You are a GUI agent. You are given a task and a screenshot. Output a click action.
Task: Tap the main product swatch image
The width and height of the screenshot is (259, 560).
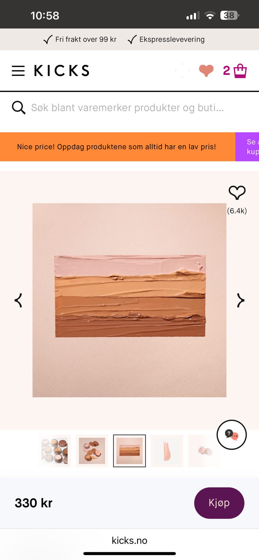pos(129,300)
